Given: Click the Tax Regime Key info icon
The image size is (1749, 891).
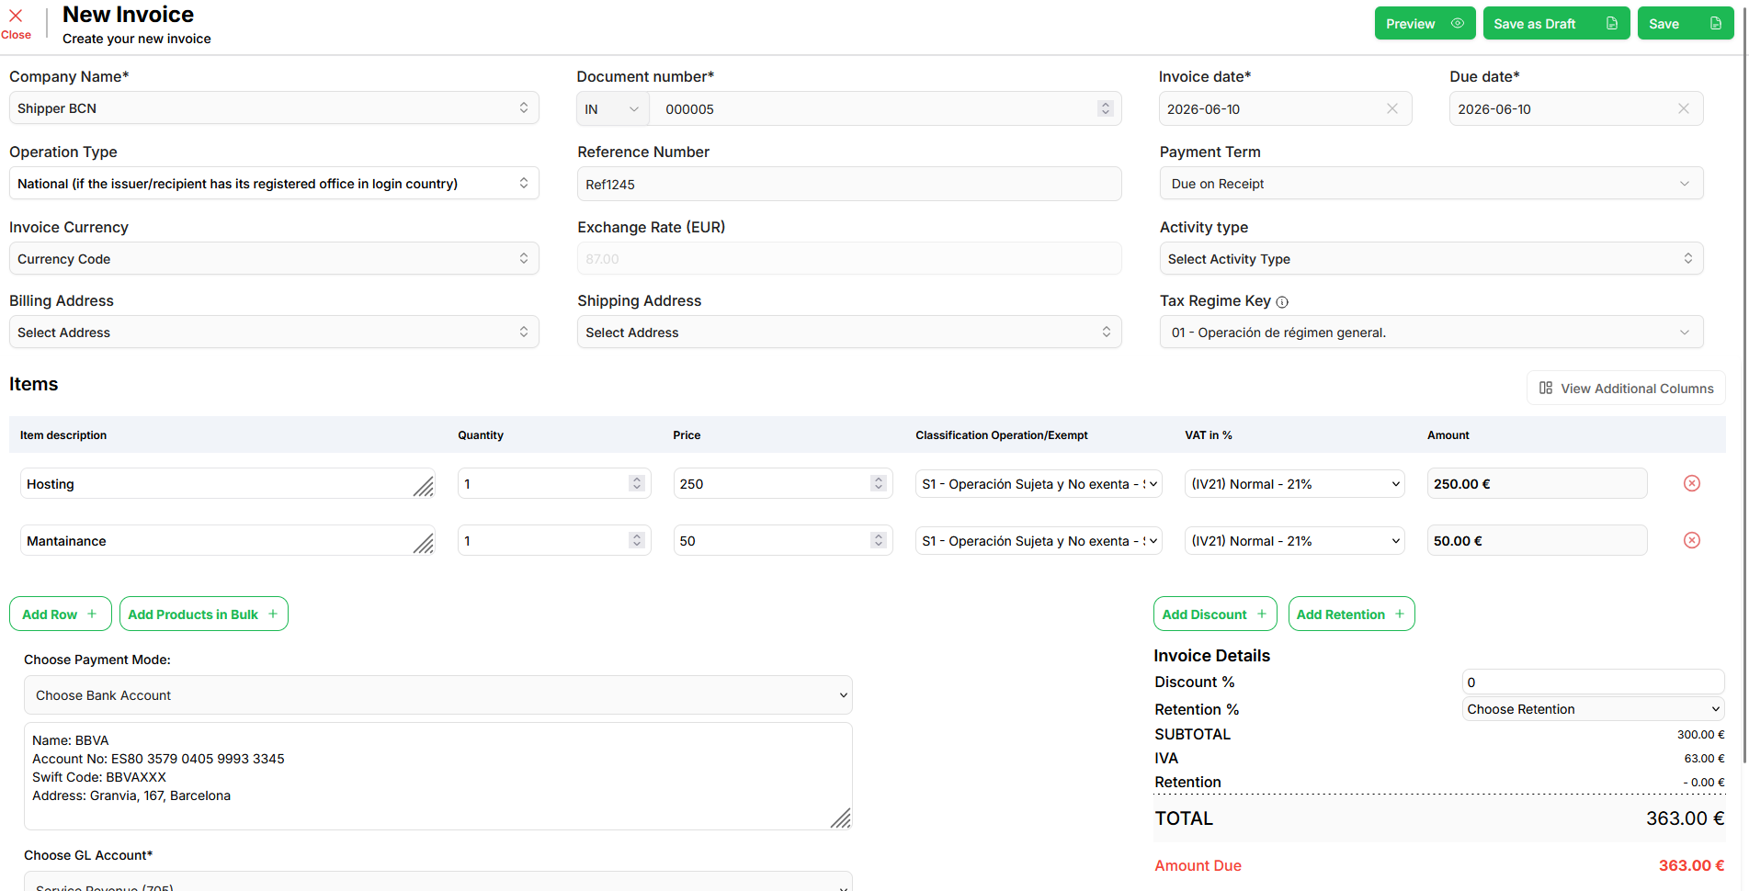Looking at the screenshot, I should tap(1282, 302).
